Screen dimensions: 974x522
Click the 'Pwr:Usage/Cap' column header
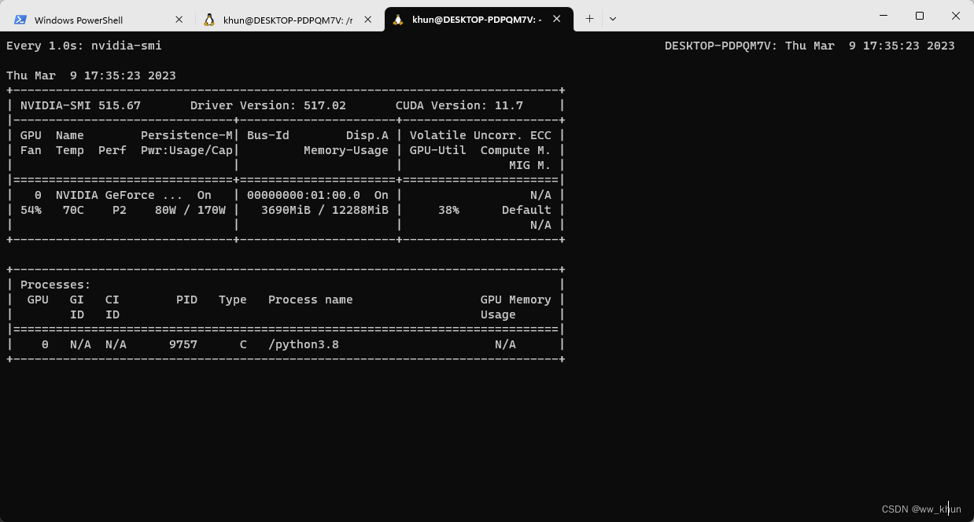click(x=187, y=150)
